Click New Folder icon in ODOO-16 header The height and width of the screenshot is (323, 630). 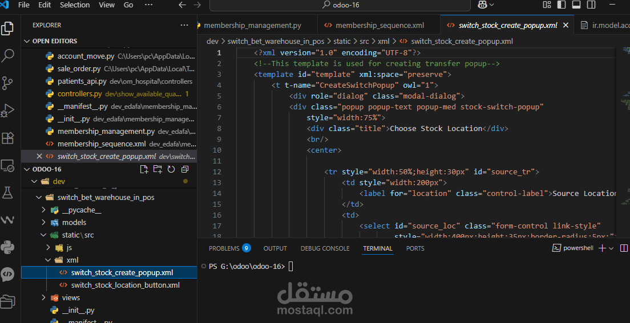click(157, 169)
